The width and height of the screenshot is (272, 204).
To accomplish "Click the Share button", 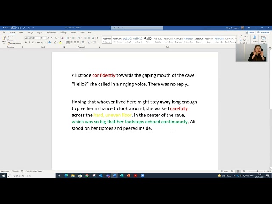I will coord(250,32).
